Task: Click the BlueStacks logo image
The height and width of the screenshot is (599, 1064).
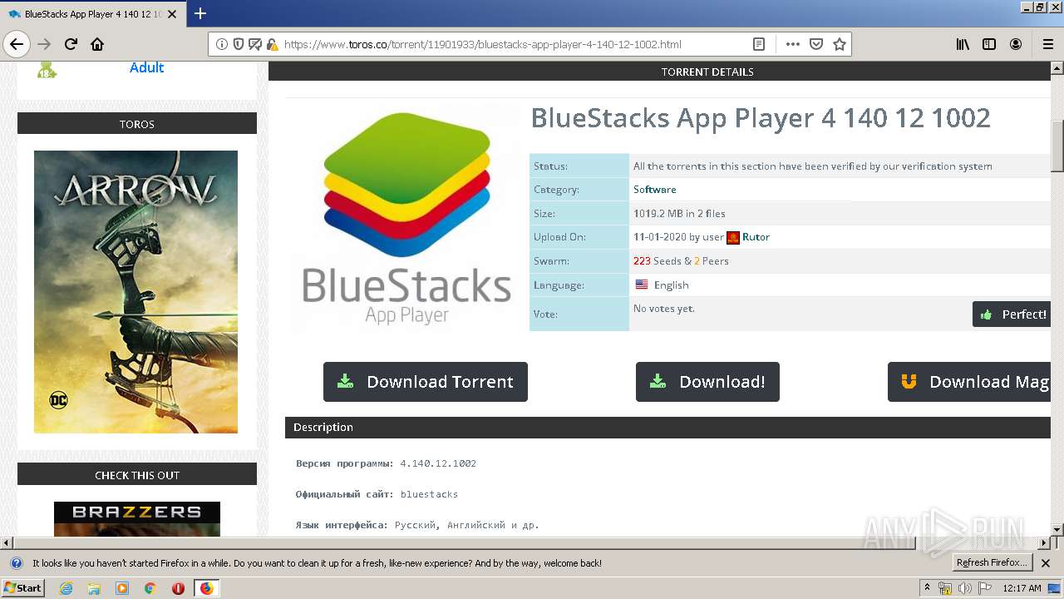Action: [406, 218]
